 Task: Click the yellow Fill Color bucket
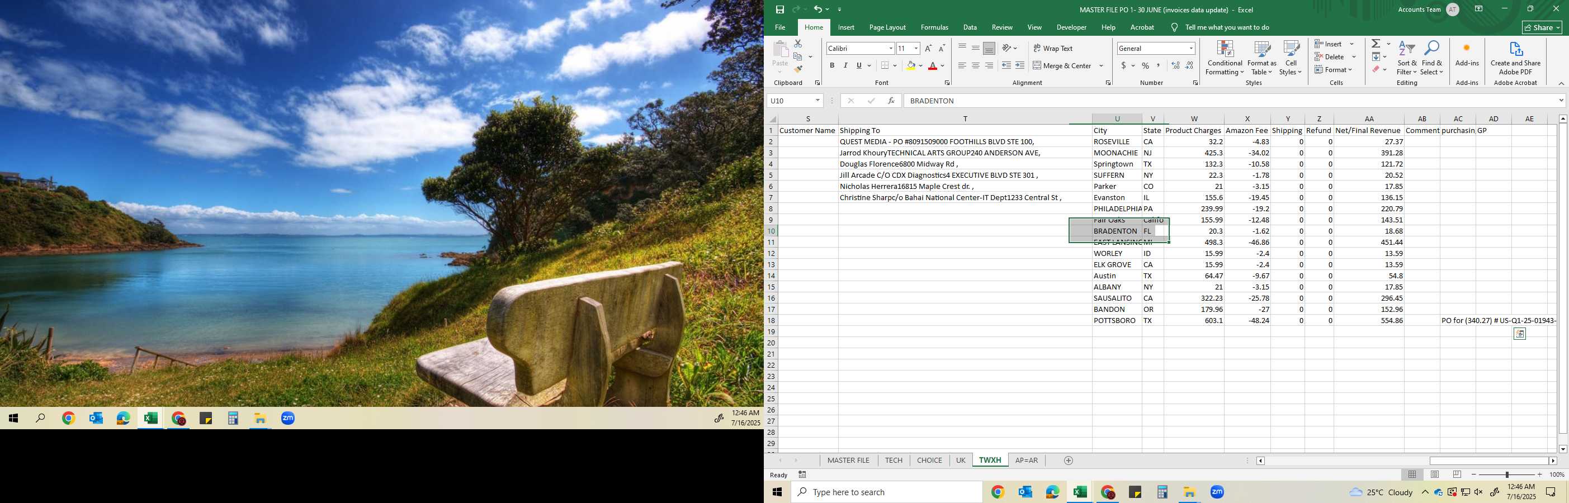[911, 65]
